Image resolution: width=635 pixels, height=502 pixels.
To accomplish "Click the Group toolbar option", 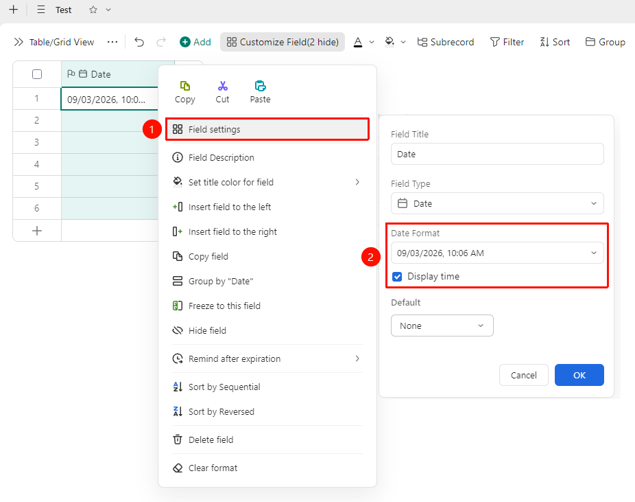I will pos(606,42).
